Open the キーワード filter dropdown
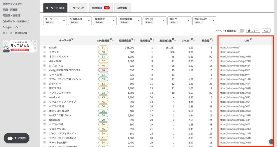Viewport: 277px width, 147px height. 55,21
